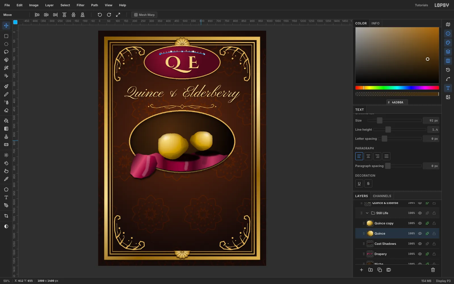Choose the Magic Wand tool
Viewport: 454px width, 284px height.
coord(6,68)
